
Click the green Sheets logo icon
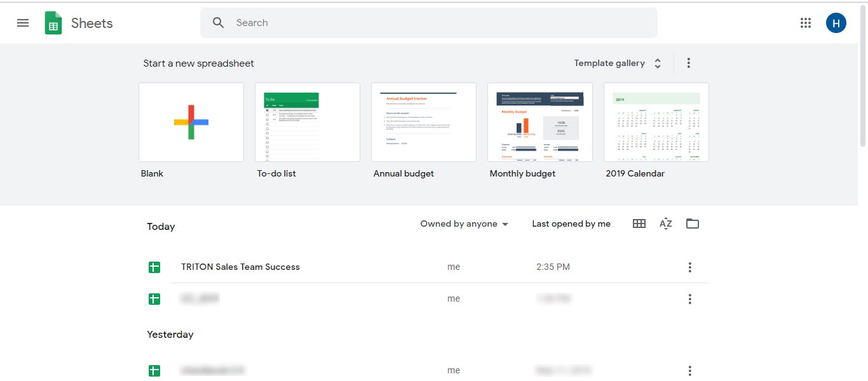coord(53,23)
